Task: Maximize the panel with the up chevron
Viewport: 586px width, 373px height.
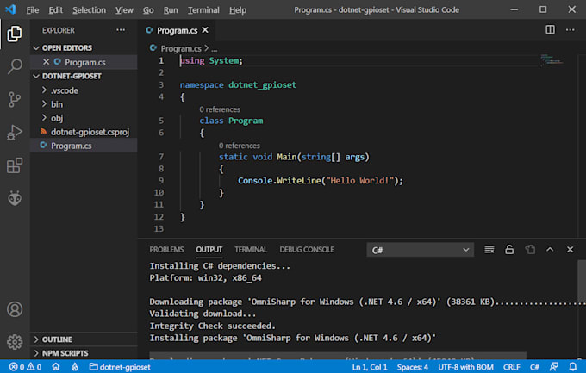Action: click(x=550, y=250)
